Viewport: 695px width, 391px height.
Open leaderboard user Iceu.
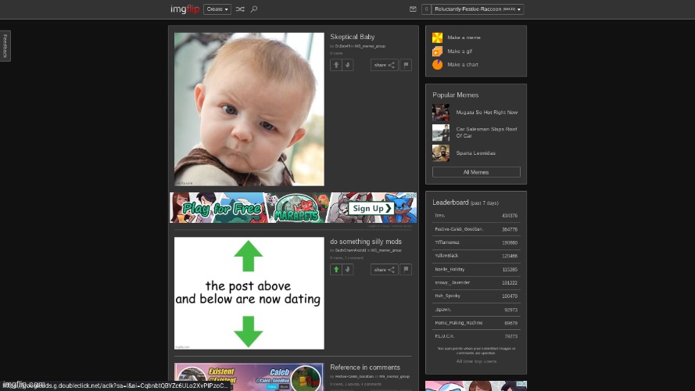[439, 216]
